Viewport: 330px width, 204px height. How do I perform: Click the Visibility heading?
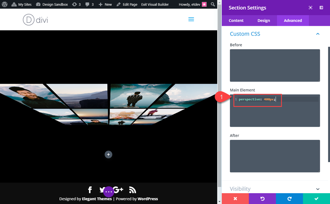tap(240, 189)
